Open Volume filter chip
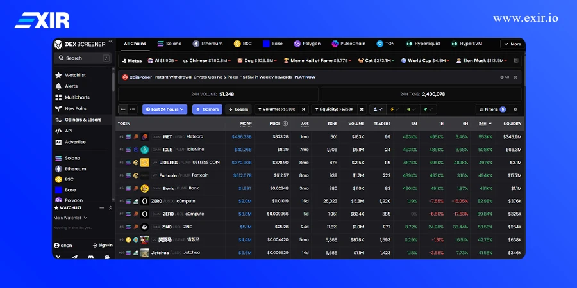The width and height of the screenshot is (577, 288). click(277, 109)
